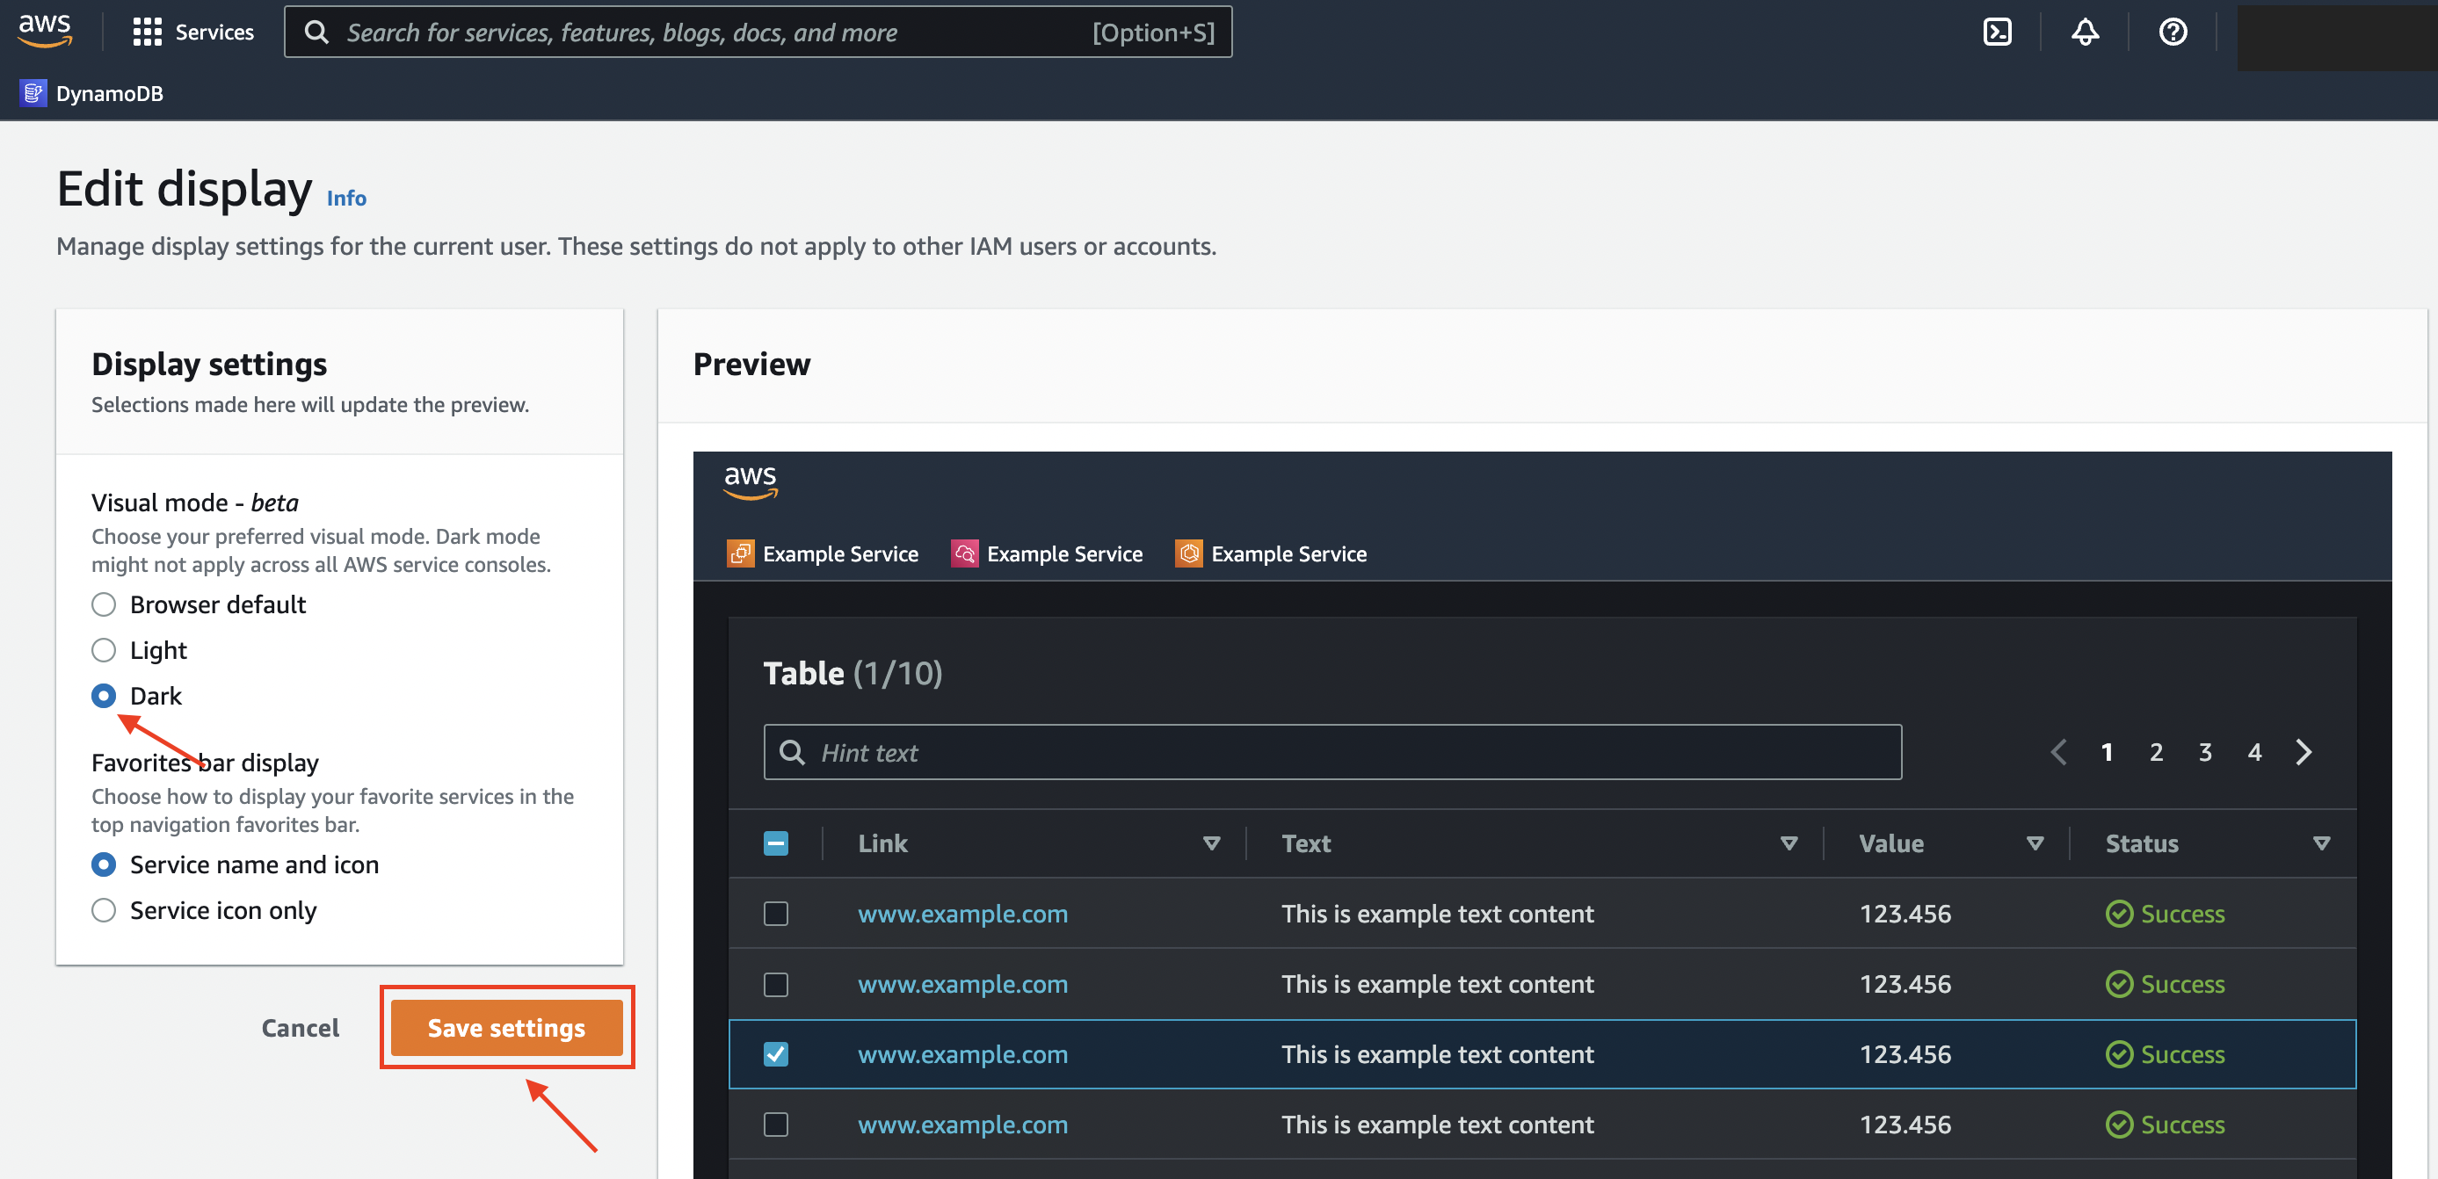Open the Services grid menu icon
The height and width of the screenshot is (1179, 2438).
147,33
